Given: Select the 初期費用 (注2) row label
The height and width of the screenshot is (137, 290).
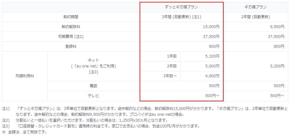Looking at the screenshot, I should 71,37.
